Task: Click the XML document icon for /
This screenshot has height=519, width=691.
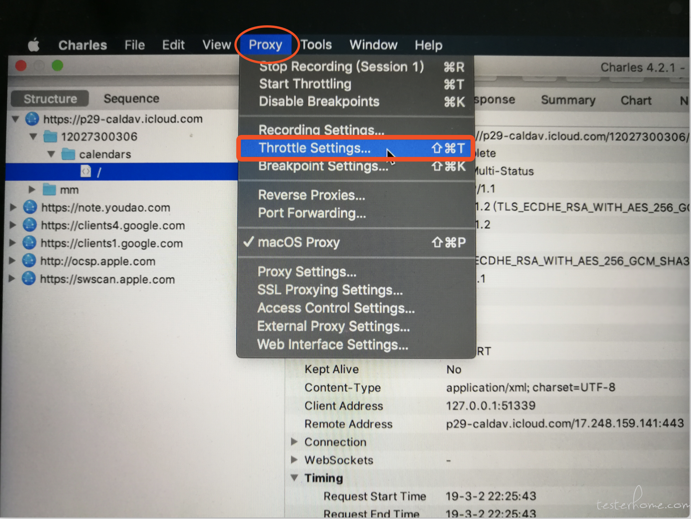Action: pos(86,172)
